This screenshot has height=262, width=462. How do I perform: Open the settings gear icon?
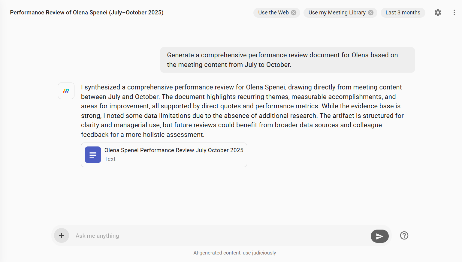(x=438, y=13)
